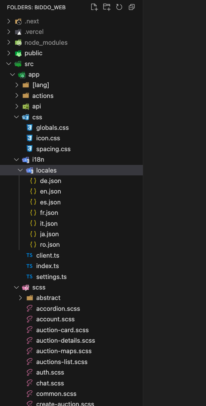206x406 pixels.
Task: Refresh the explorer with the reload icon
Action: tap(119, 7)
